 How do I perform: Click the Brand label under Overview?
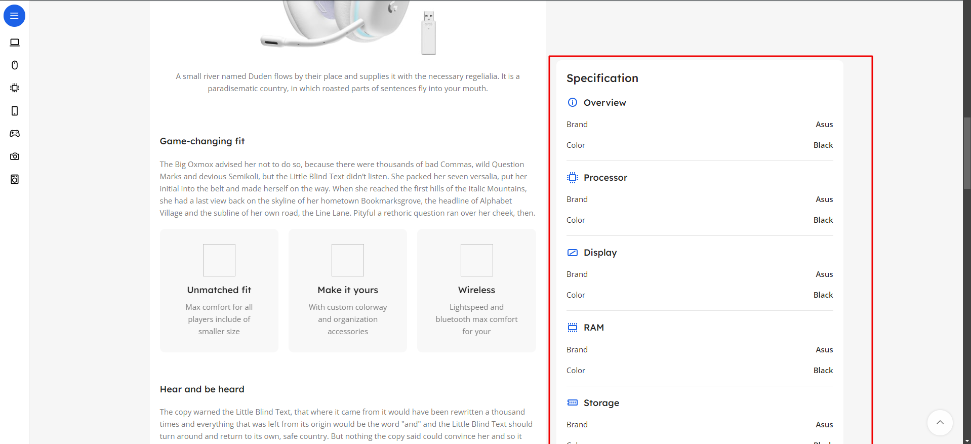click(577, 125)
